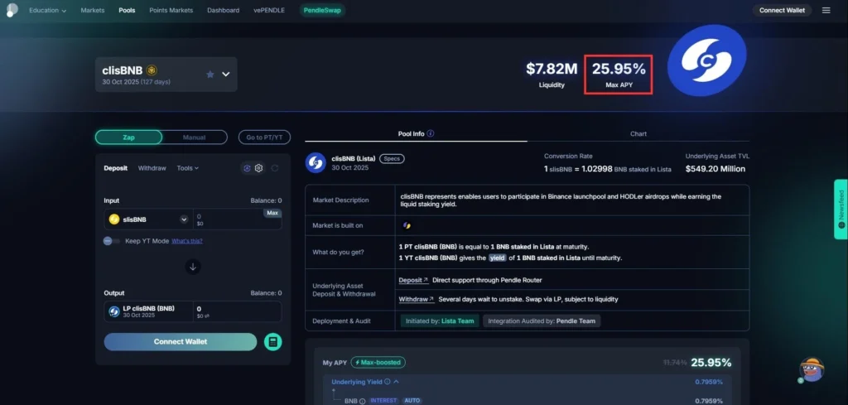Viewport: 848px width, 405px height.
Task: Select the Zap mode
Action: (x=128, y=137)
